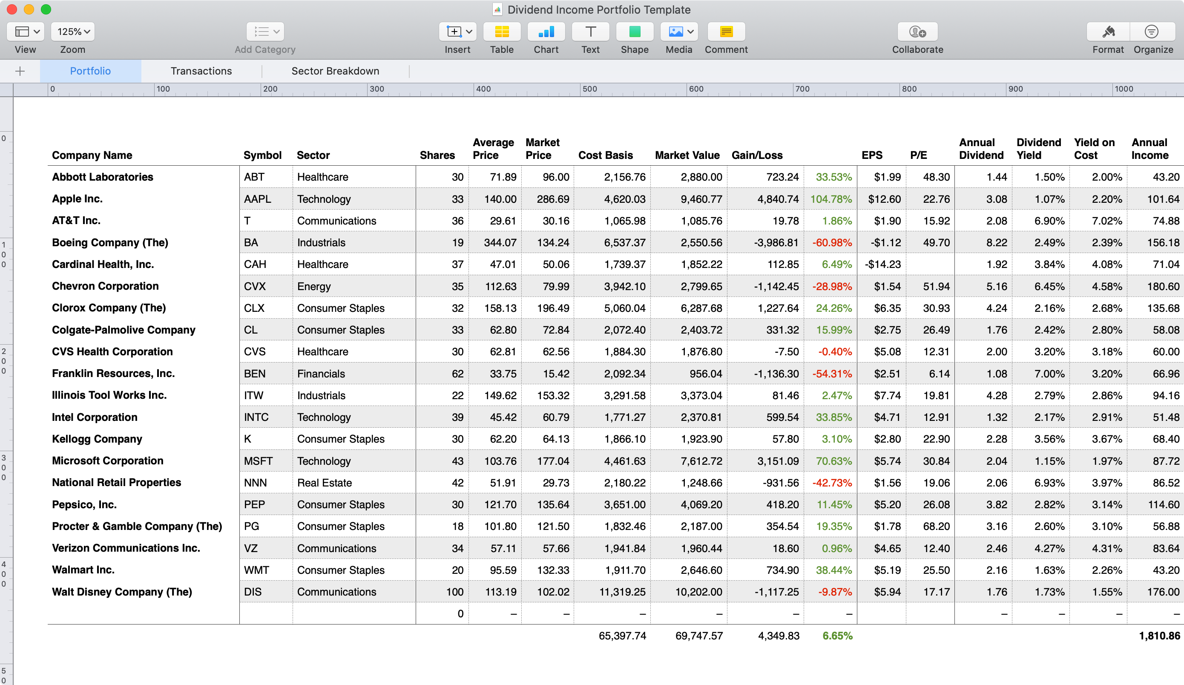1184x685 pixels.
Task: Add a Comment sticky note
Action: [x=727, y=32]
